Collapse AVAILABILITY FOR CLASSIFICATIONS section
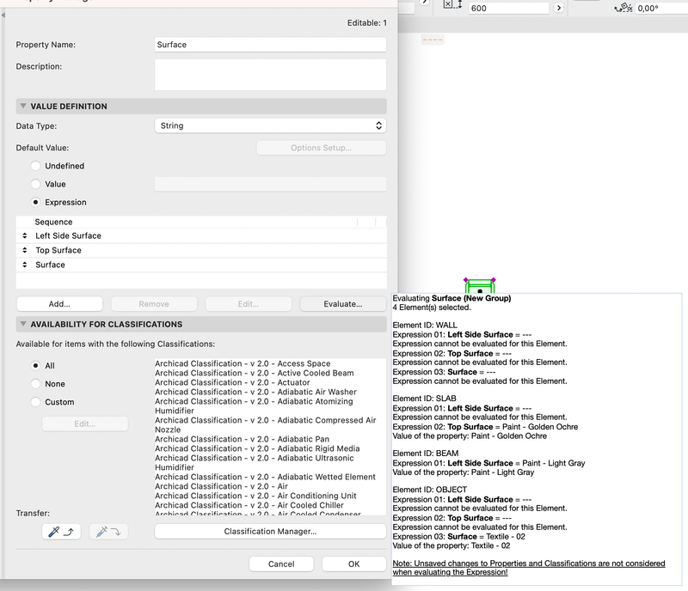 point(23,324)
